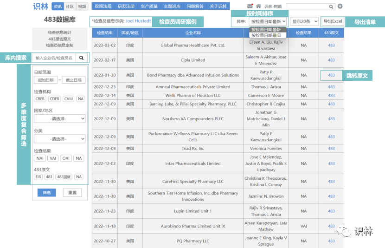Open the mail envelope notification icon
This screenshot has width=385, height=248.
[x=250, y=6]
